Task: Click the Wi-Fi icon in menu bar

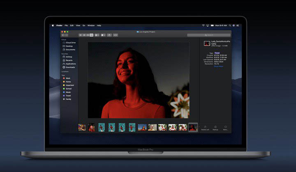Action: click(203, 25)
